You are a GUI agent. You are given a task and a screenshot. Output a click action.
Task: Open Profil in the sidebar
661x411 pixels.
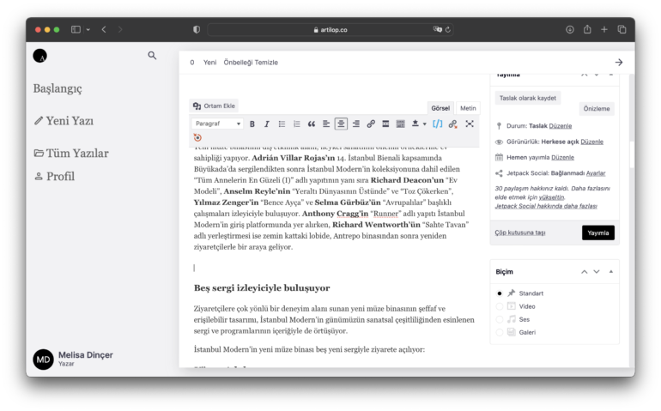click(54, 176)
